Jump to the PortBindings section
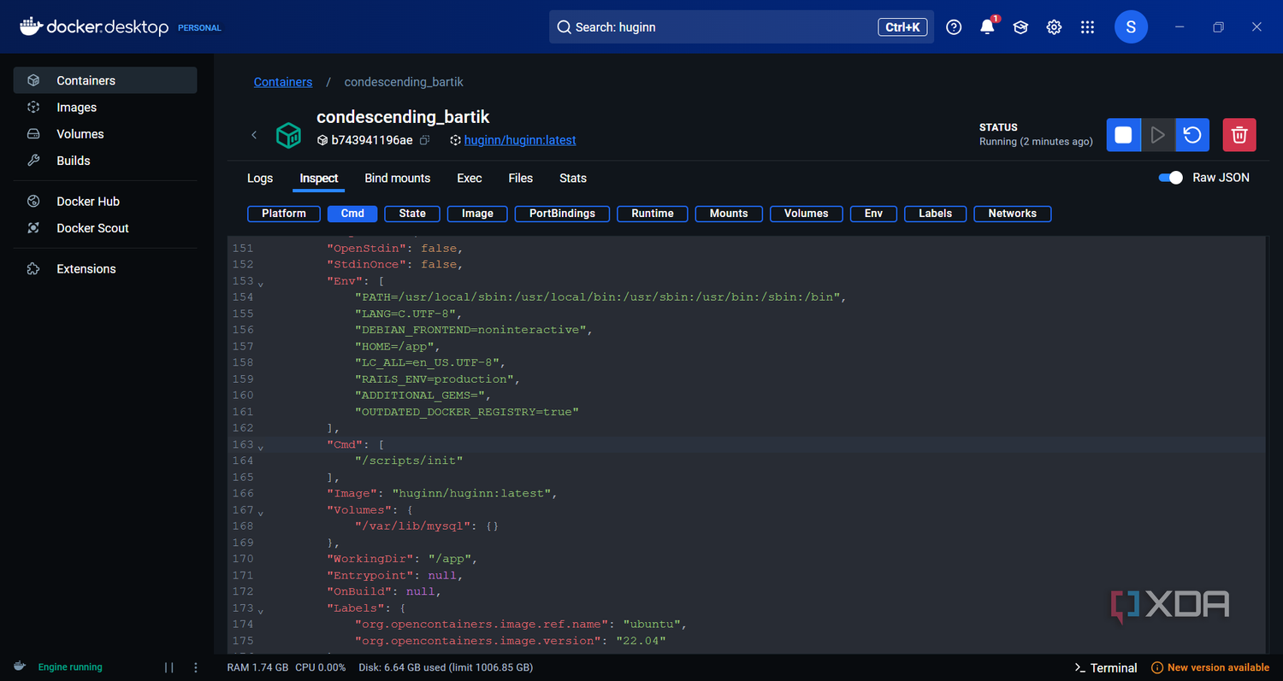The image size is (1283, 681). click(562, 214)
